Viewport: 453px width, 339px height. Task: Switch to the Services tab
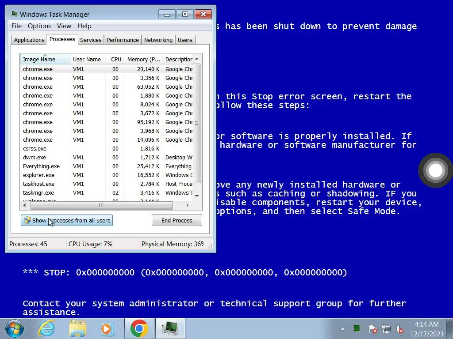[x=91, y=40]
